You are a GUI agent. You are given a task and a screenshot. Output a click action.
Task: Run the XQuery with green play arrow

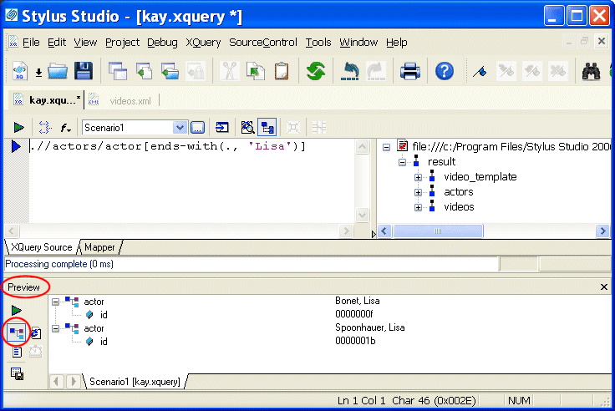[18, 128]
